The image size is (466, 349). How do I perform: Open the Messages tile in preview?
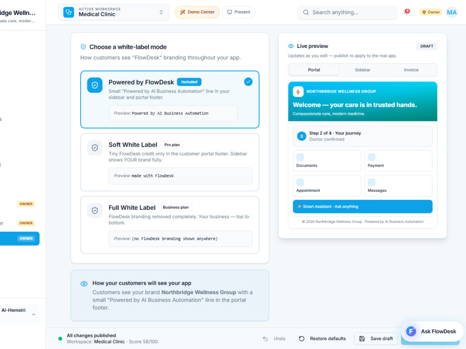click(398, 186)
